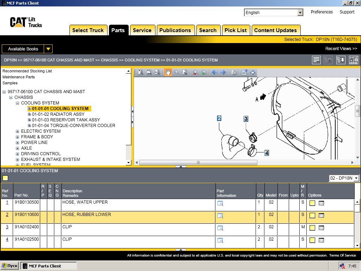Click callout 4 on the diagram
This screenshot has width=361, height=271.
[x=267, y=153]
